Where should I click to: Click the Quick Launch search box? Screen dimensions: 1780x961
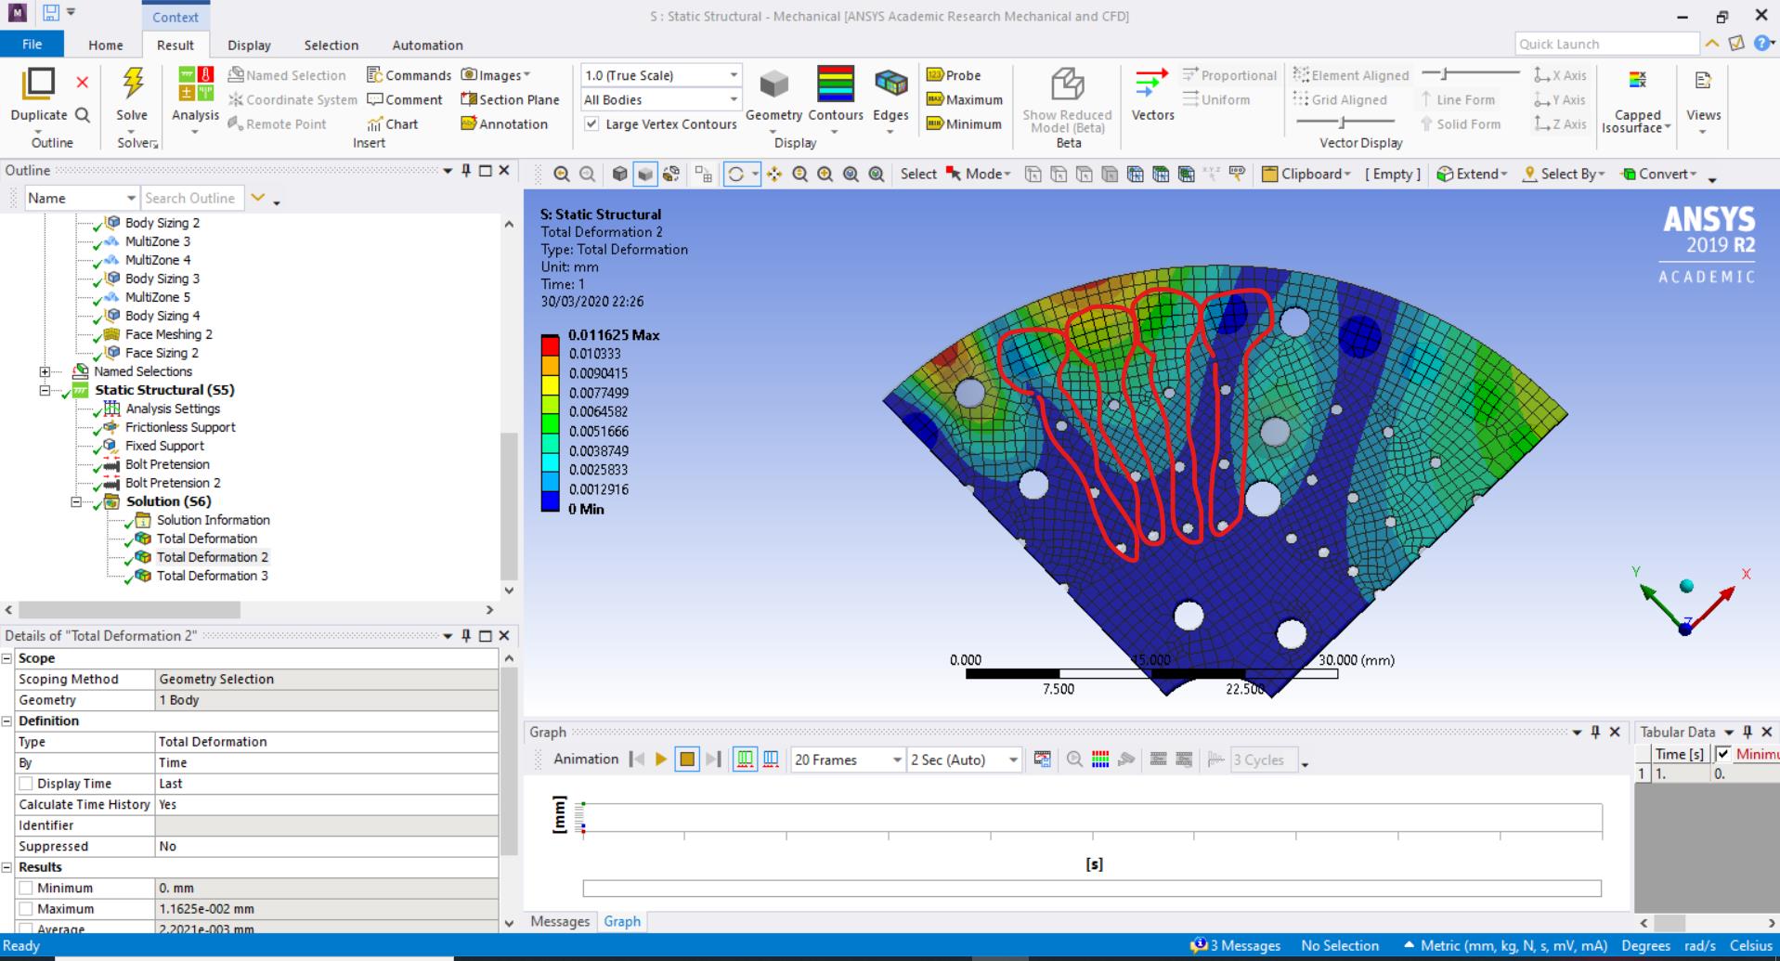click(1606, 44)
